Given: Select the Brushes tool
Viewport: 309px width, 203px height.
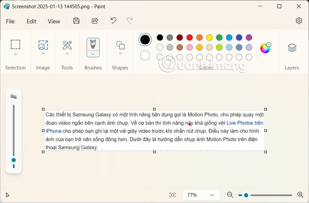Looking at the screenshot, I should pyautogui.click(x=93, y=44).
